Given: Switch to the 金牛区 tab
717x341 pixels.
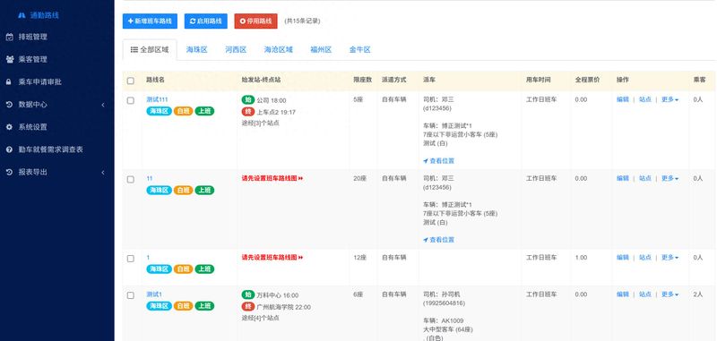Looking at the screenshot, I should pyautogui.click(x=360, y=50).
